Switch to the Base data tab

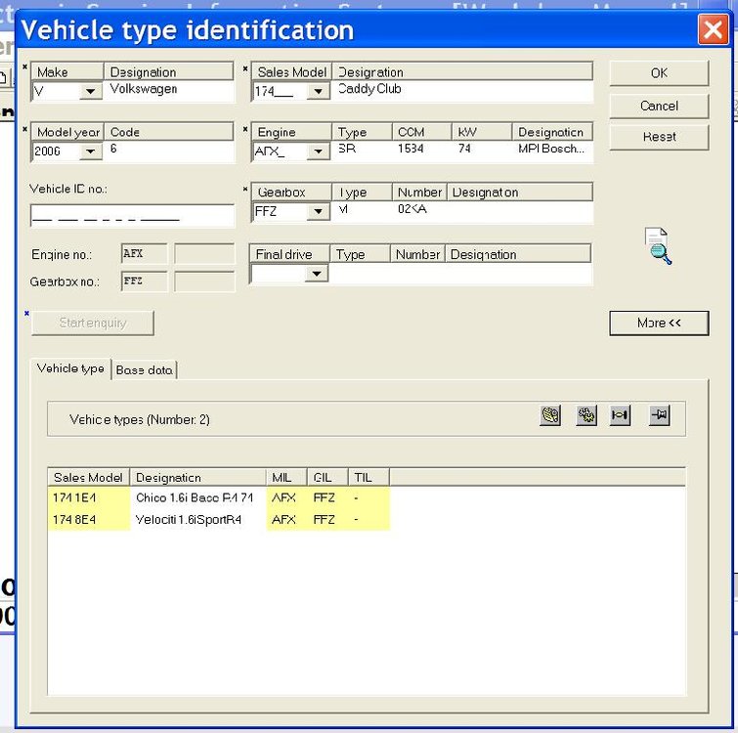144,370
